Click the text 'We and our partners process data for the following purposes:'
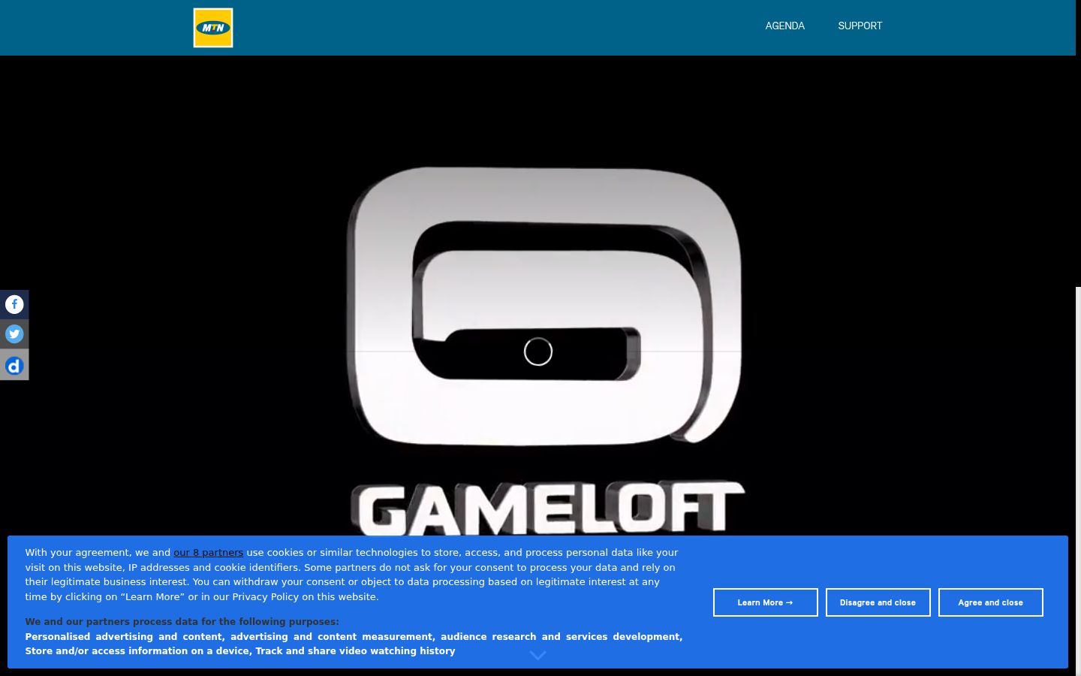1081x676 pixels. point(182,621)
